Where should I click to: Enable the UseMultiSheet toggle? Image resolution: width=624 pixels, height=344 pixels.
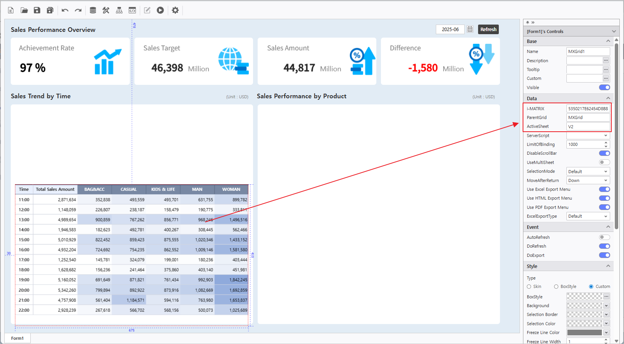click(x=604, y=162)
